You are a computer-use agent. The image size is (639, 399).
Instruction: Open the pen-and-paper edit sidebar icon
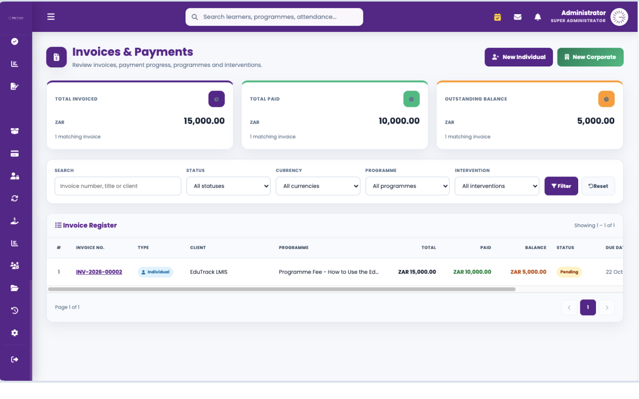15,86
